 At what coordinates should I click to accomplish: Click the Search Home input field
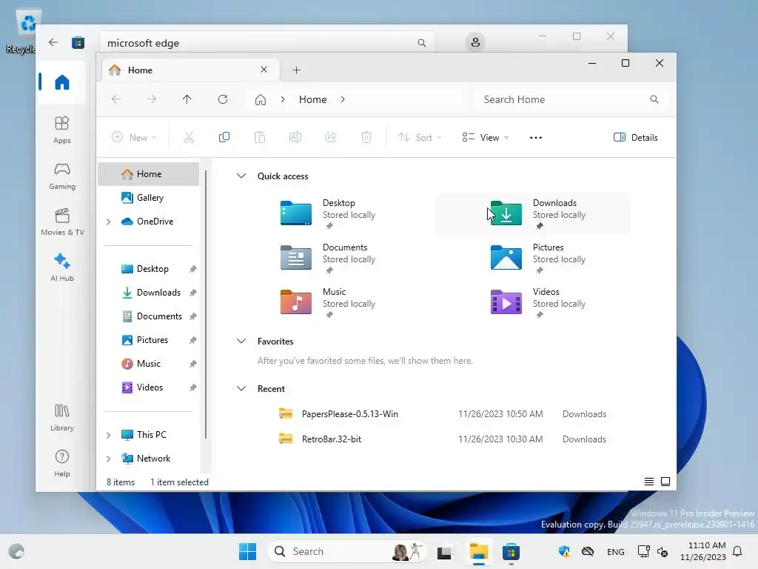[571, 99]
